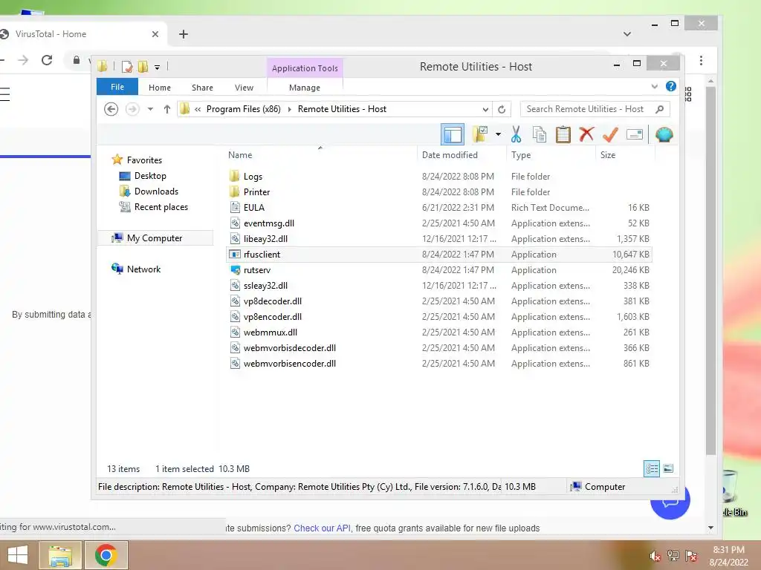
Task: Select Network in navigation pane
Action: click(143, 269)
